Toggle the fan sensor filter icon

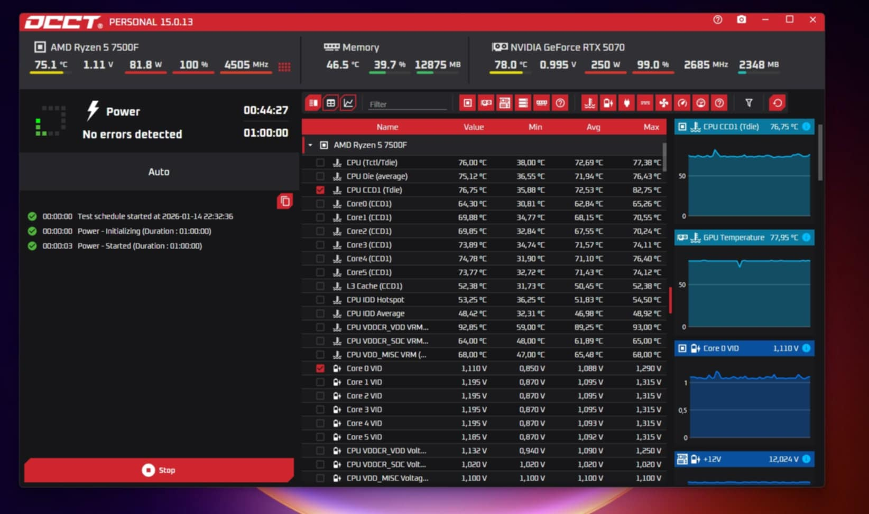coord(663,103)
